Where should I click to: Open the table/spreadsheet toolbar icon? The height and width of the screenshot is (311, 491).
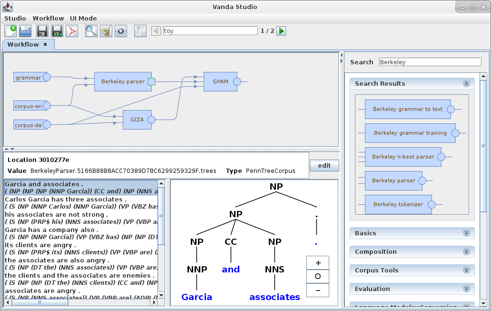coord(140,31)
